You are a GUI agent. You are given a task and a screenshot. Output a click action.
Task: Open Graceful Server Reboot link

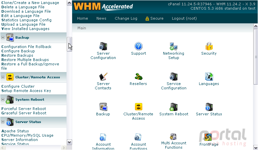click(24, 113)
